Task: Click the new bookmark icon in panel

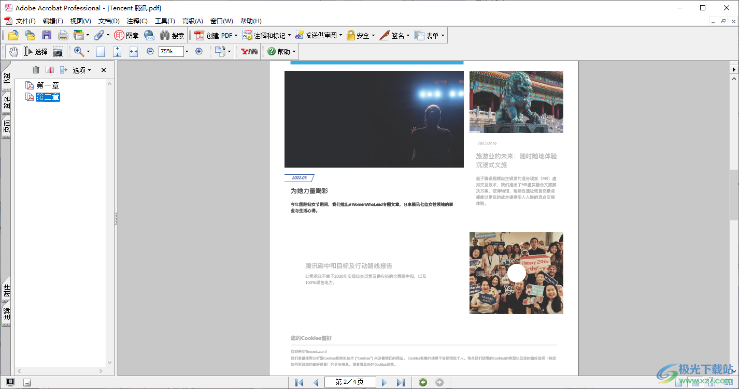Action: coord(50,70)
